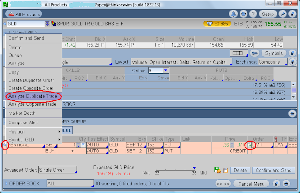Open the Strikes count dropdown
The width and height of the screenshot is (300, 193).
[x=158, y=71]
